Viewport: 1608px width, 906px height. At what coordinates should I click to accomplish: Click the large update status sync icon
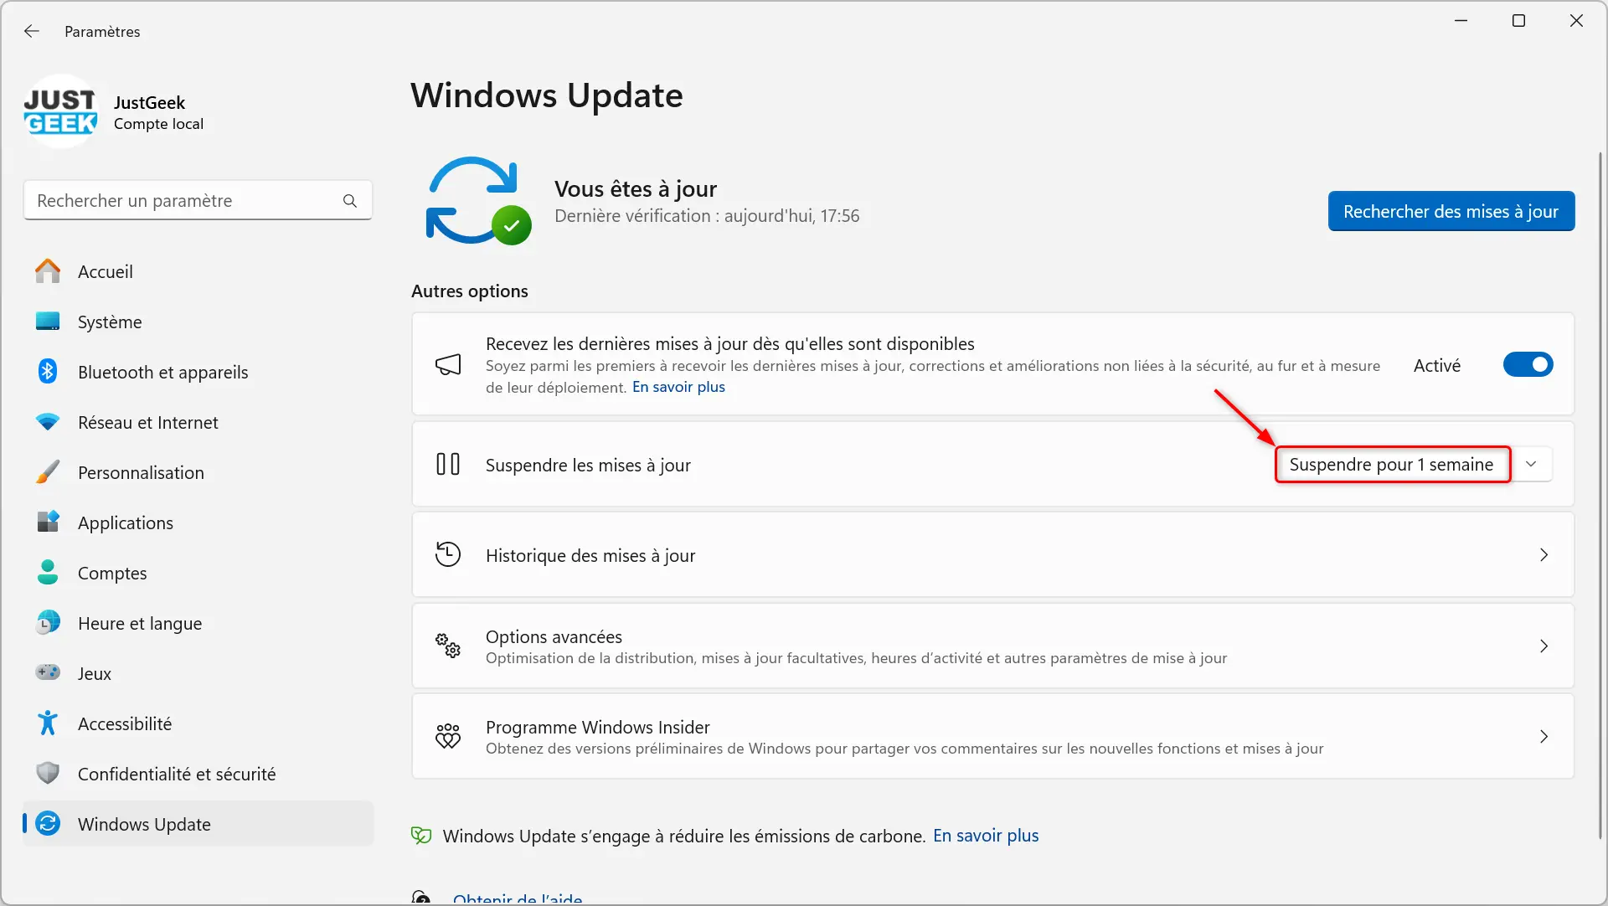478,201
